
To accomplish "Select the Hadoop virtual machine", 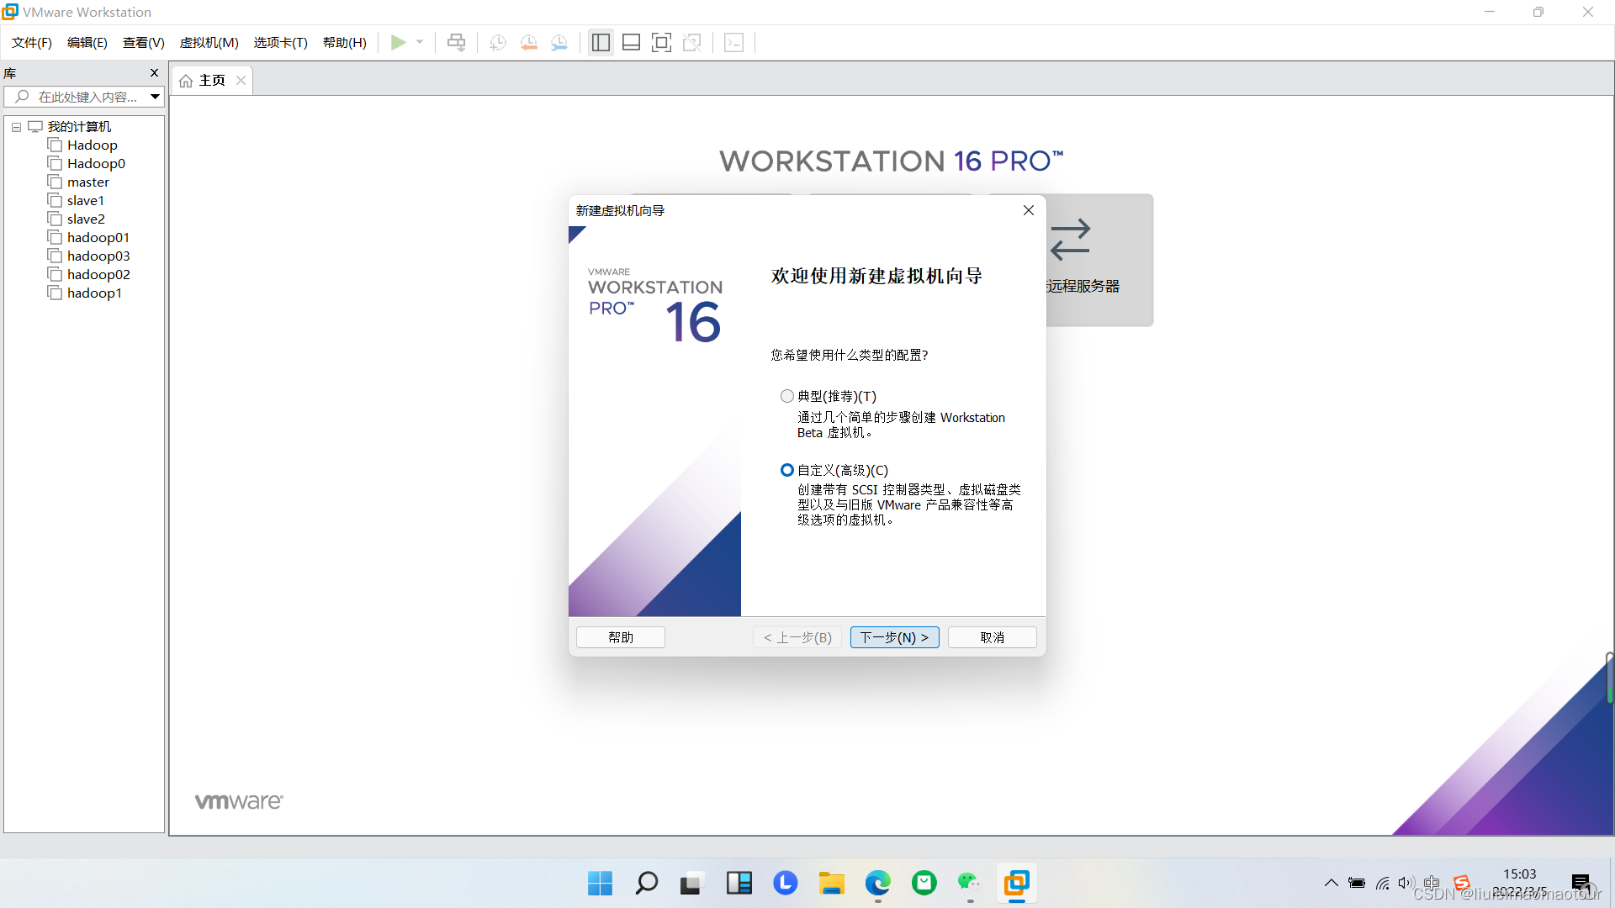I will (93, 145).
